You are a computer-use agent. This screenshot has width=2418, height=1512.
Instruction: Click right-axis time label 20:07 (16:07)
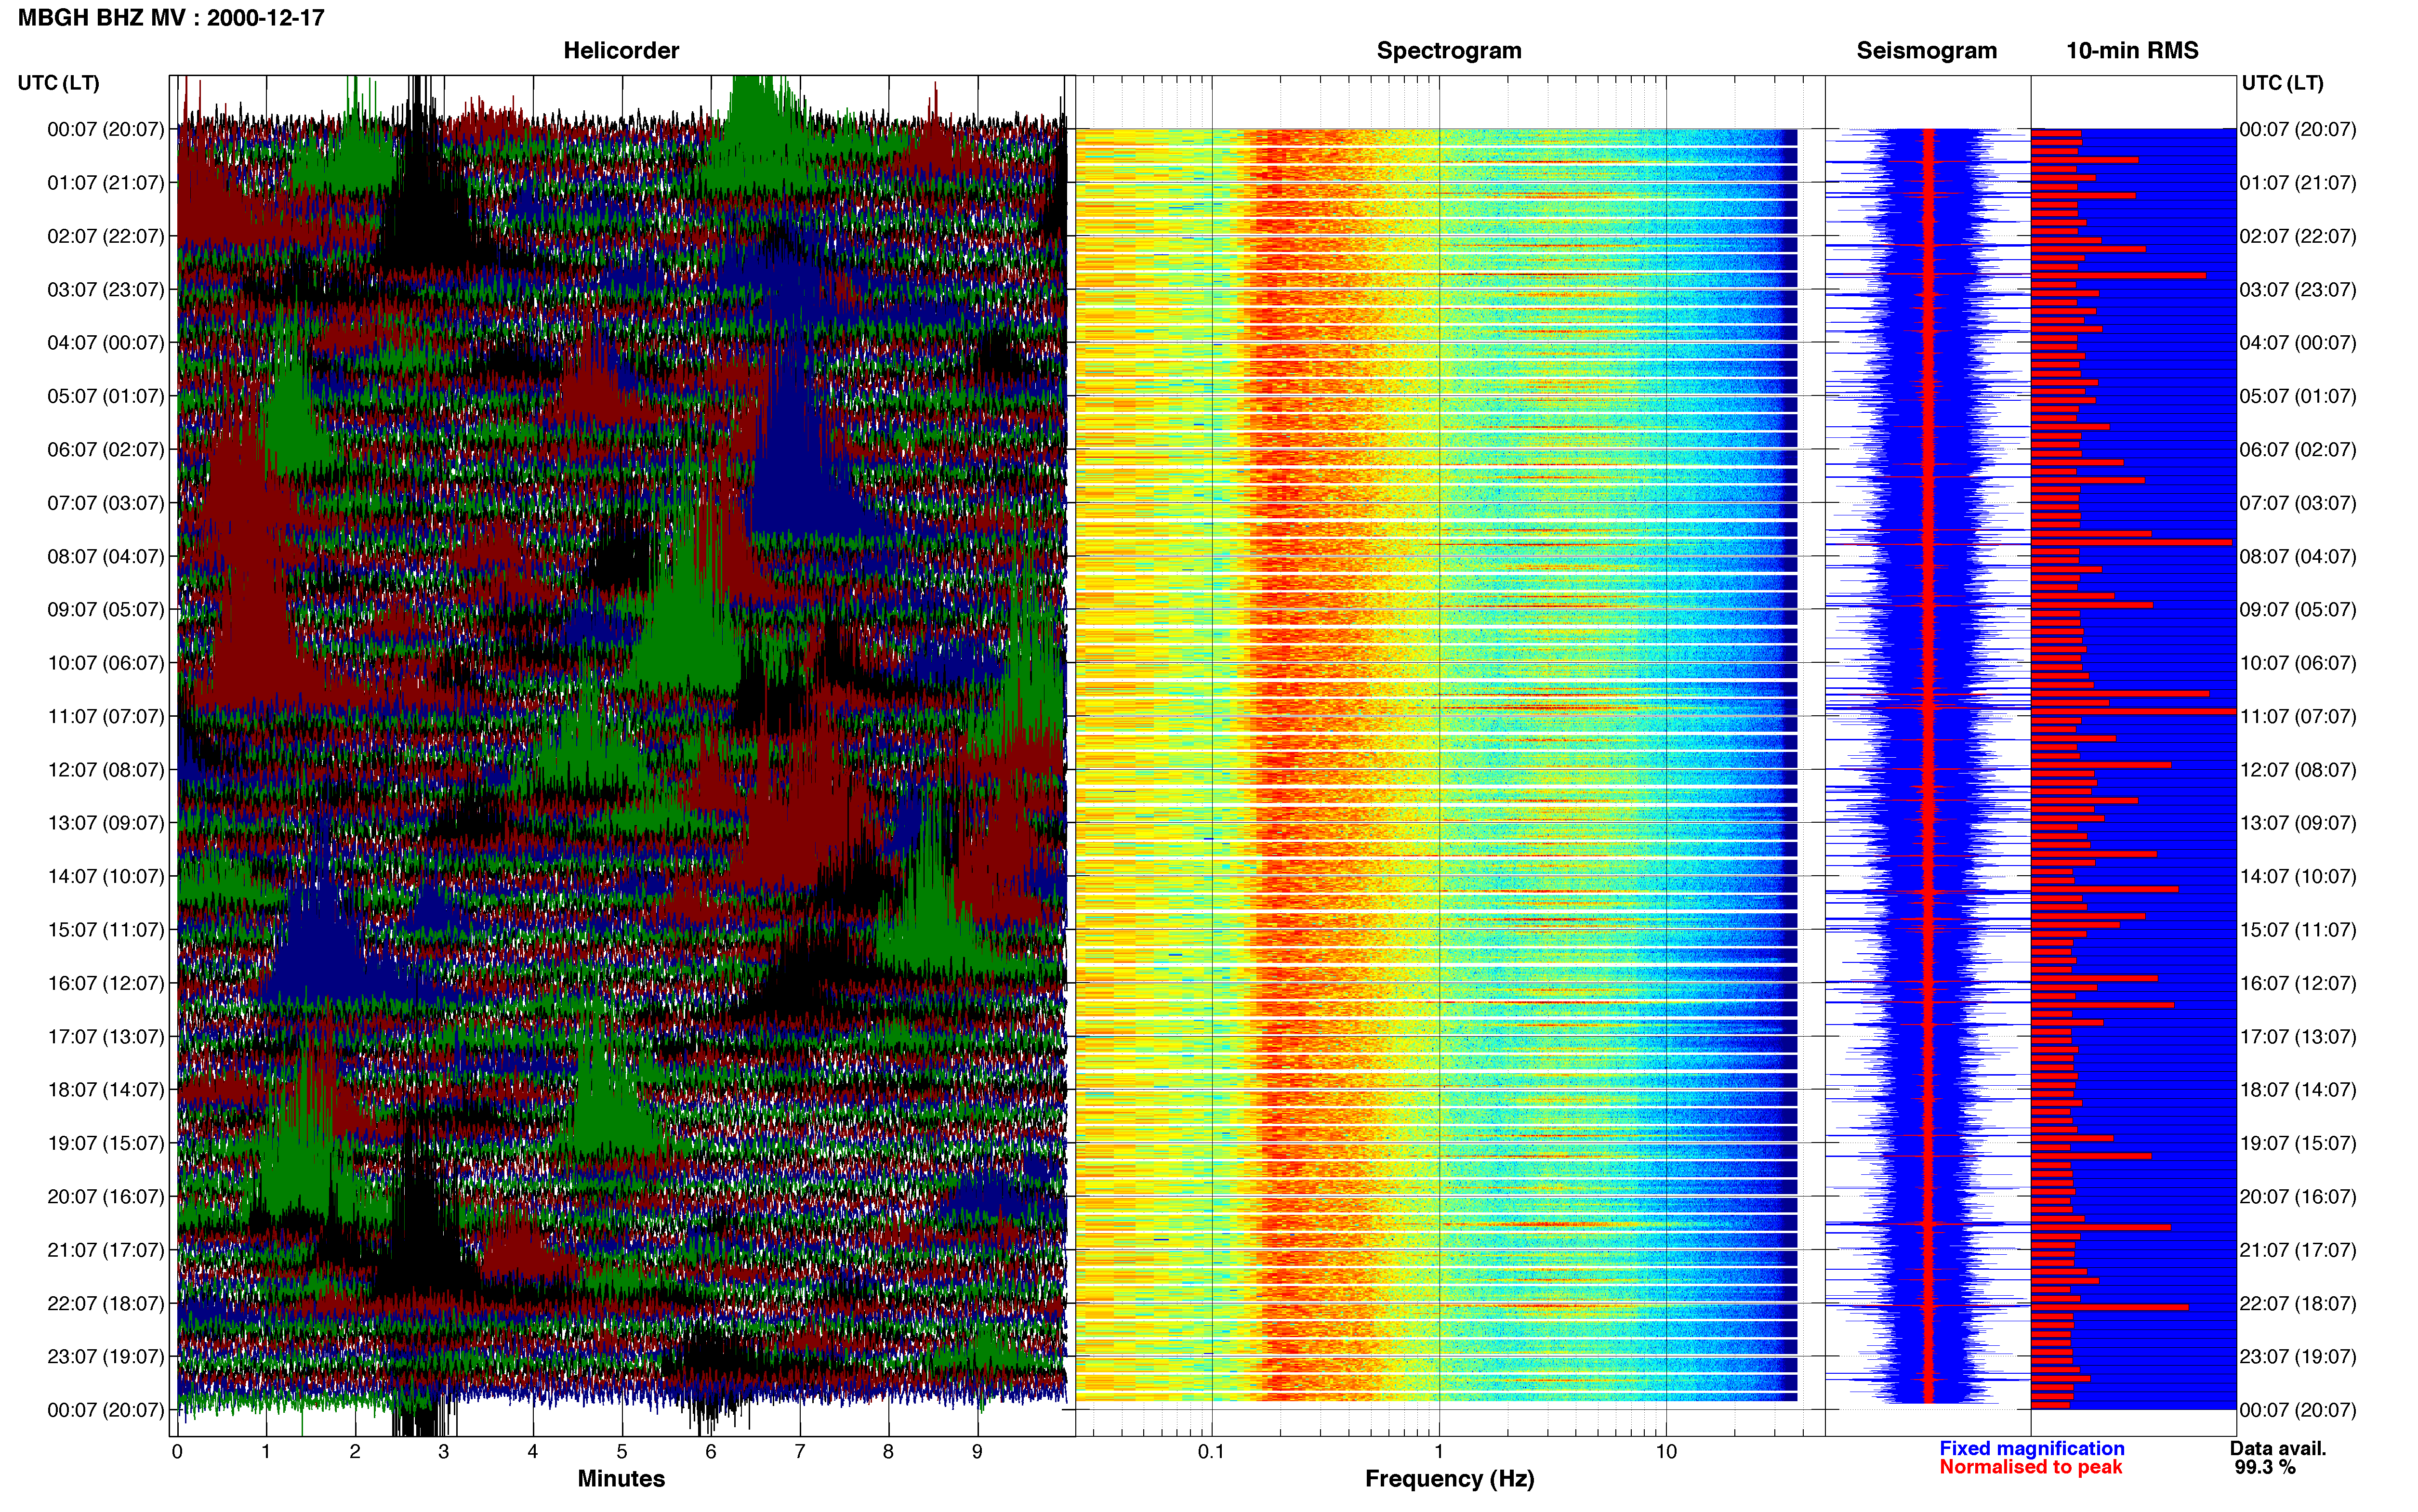pyautogui.click(x=2298, y=1196)
